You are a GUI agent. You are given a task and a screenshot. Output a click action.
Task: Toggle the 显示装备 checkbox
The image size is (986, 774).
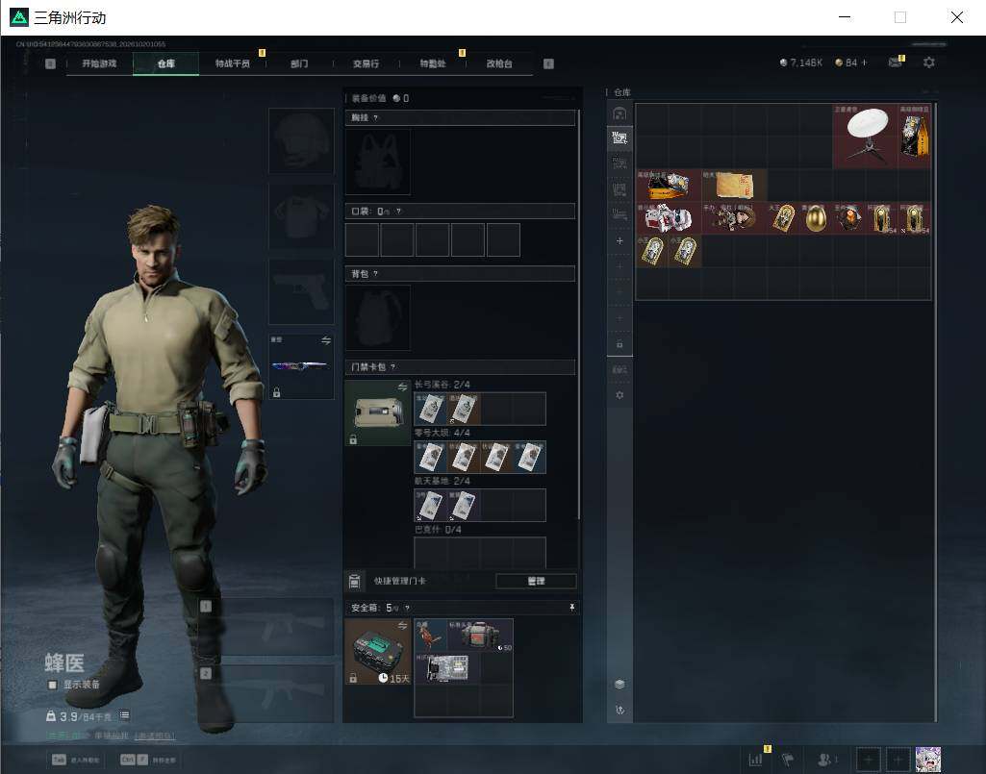(x=53, y=685)
